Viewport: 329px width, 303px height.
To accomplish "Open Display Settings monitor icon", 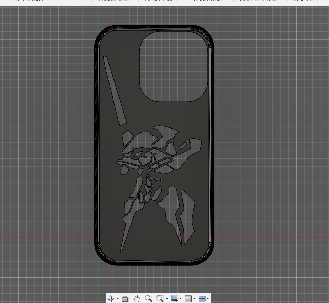I will (x=175, y=298).
